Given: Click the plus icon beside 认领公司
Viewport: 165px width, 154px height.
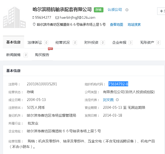Looking at the screenshot, I should point(127,10).
